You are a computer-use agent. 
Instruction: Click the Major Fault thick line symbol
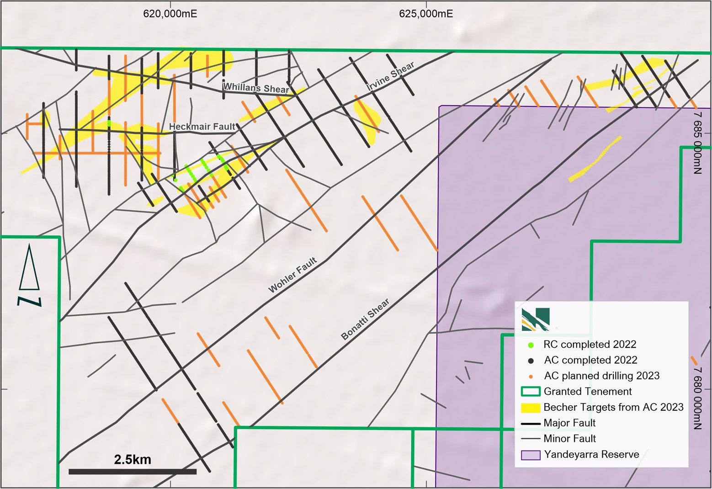[x=531, y=424]
